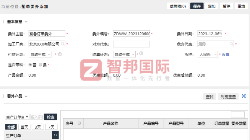This screenshot has height=140, width=250.
Task: Collapse 生产订单 panel with double-arrow icon
Action: coord(55,135)
